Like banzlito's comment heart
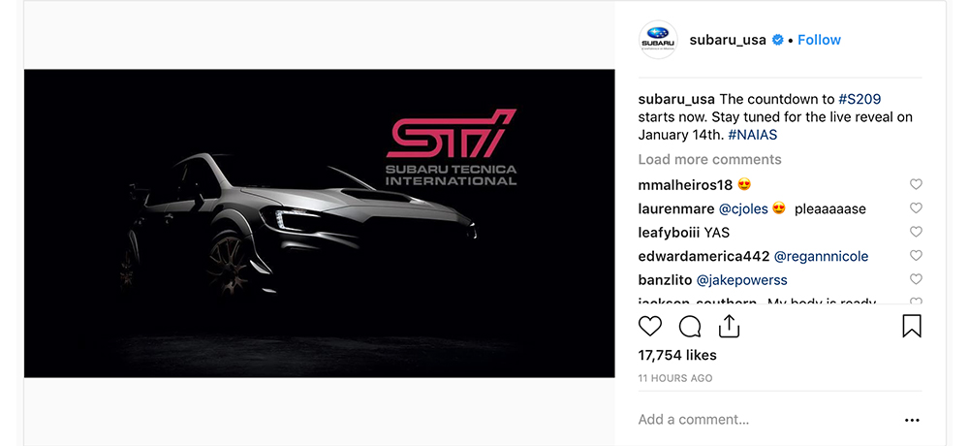Viewport: 969px width, 446px height. 916,279
